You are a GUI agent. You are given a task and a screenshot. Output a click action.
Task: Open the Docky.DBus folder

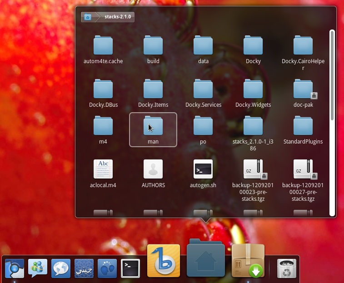[103, 94]
